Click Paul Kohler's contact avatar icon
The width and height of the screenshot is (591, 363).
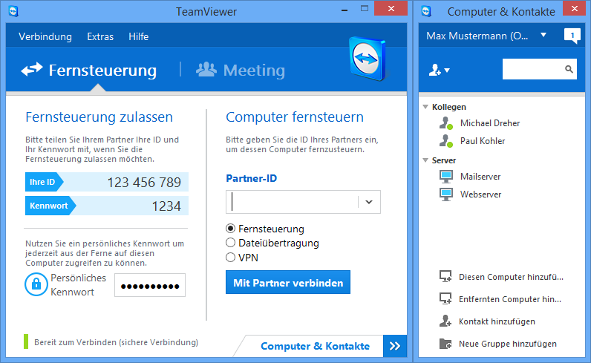446,140
